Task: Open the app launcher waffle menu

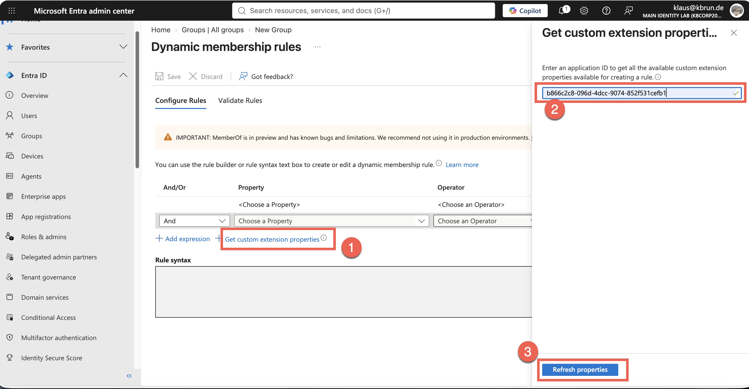Action: point(12,11)
